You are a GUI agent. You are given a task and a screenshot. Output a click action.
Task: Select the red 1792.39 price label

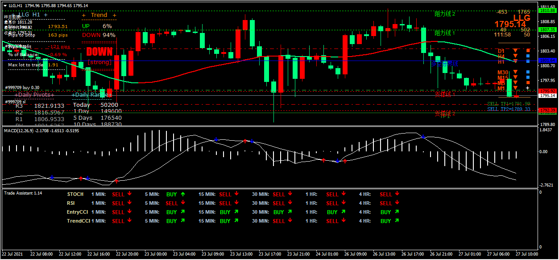coord(547,110)
